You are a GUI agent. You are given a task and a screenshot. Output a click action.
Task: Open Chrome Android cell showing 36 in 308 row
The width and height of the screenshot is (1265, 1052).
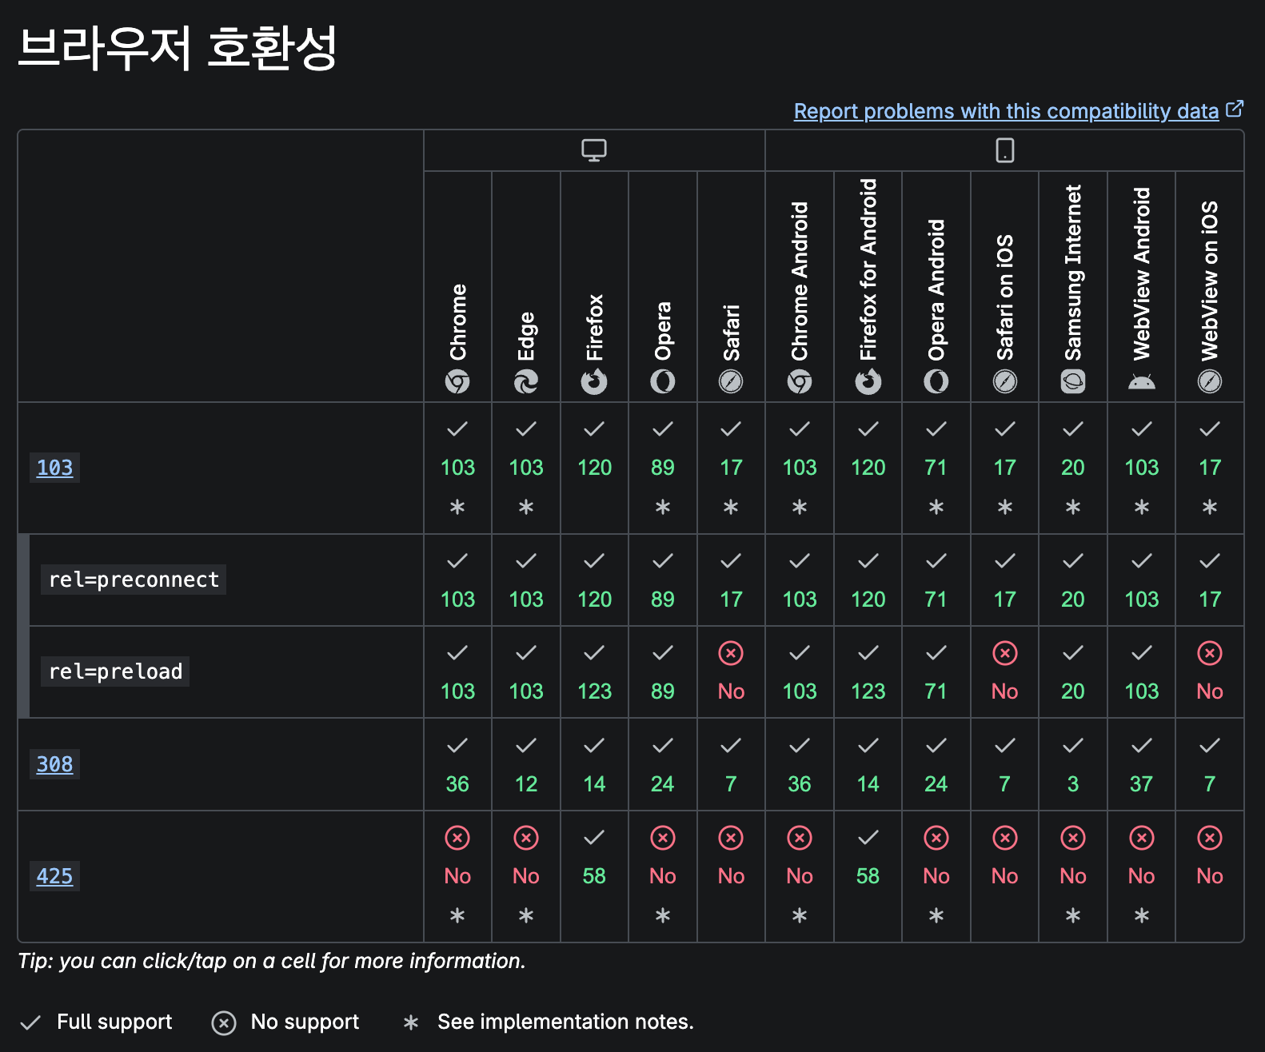tap(800, 765)
